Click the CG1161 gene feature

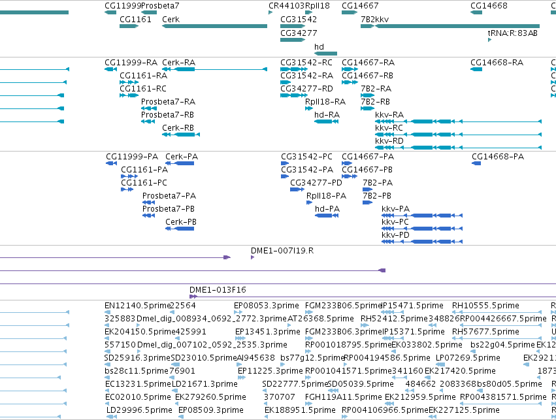[129, 26]
